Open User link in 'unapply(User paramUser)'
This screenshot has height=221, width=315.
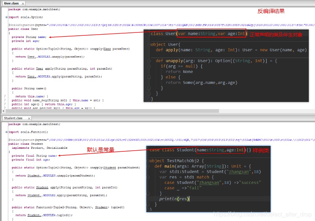click(x=107, y=49)
